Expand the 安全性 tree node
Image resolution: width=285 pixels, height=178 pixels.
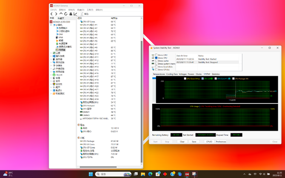click(51, 84)
